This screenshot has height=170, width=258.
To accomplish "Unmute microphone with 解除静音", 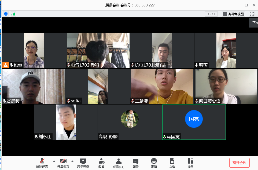I will click(x=42, y=163).
